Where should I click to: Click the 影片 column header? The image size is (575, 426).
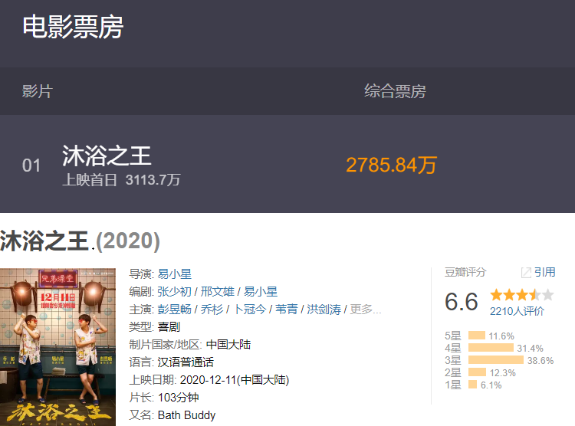click(38, 91)
